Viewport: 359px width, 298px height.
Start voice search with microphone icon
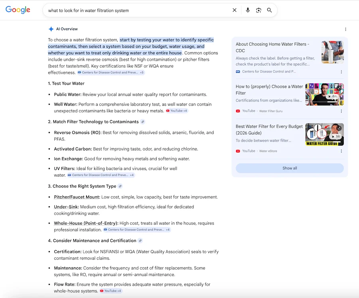point(248,10)
